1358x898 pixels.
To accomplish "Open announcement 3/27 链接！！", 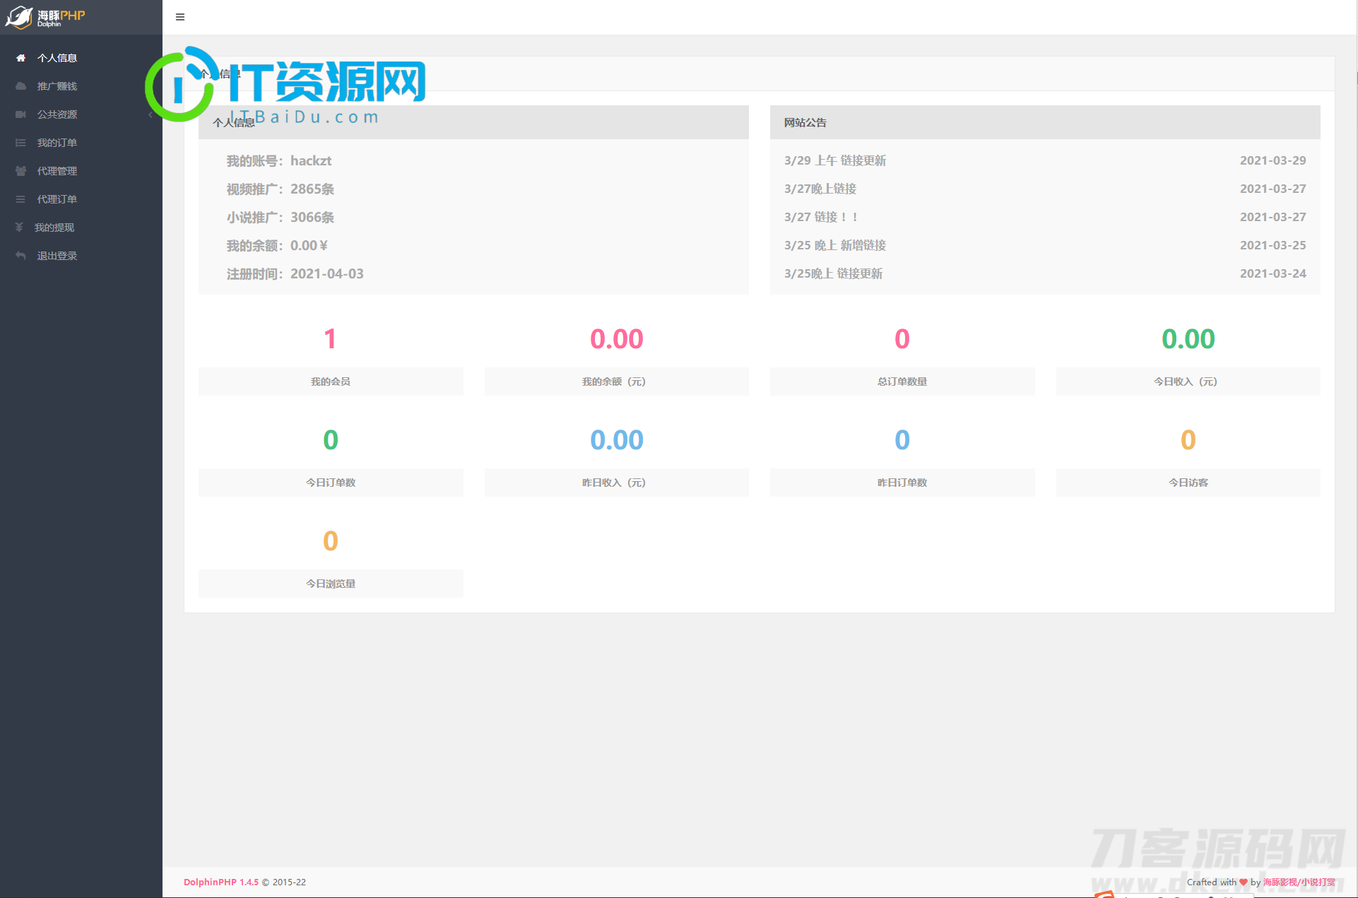I will (820, 217).
